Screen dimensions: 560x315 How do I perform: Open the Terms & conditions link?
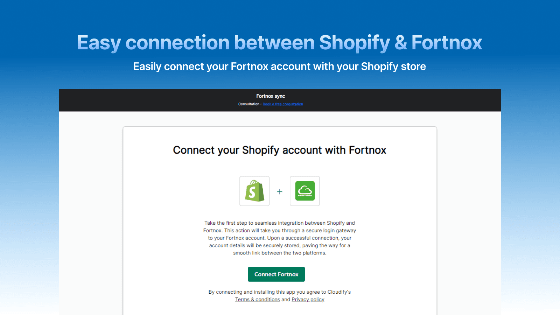(x=257, y=300)
